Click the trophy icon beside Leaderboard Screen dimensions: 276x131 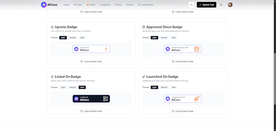pyautogui.click(x=139, y=5)
